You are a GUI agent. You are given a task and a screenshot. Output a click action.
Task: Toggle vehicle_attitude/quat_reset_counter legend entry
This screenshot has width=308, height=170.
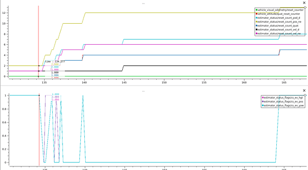click(278, 14)
